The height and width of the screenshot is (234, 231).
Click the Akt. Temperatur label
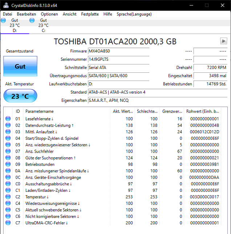20,84
